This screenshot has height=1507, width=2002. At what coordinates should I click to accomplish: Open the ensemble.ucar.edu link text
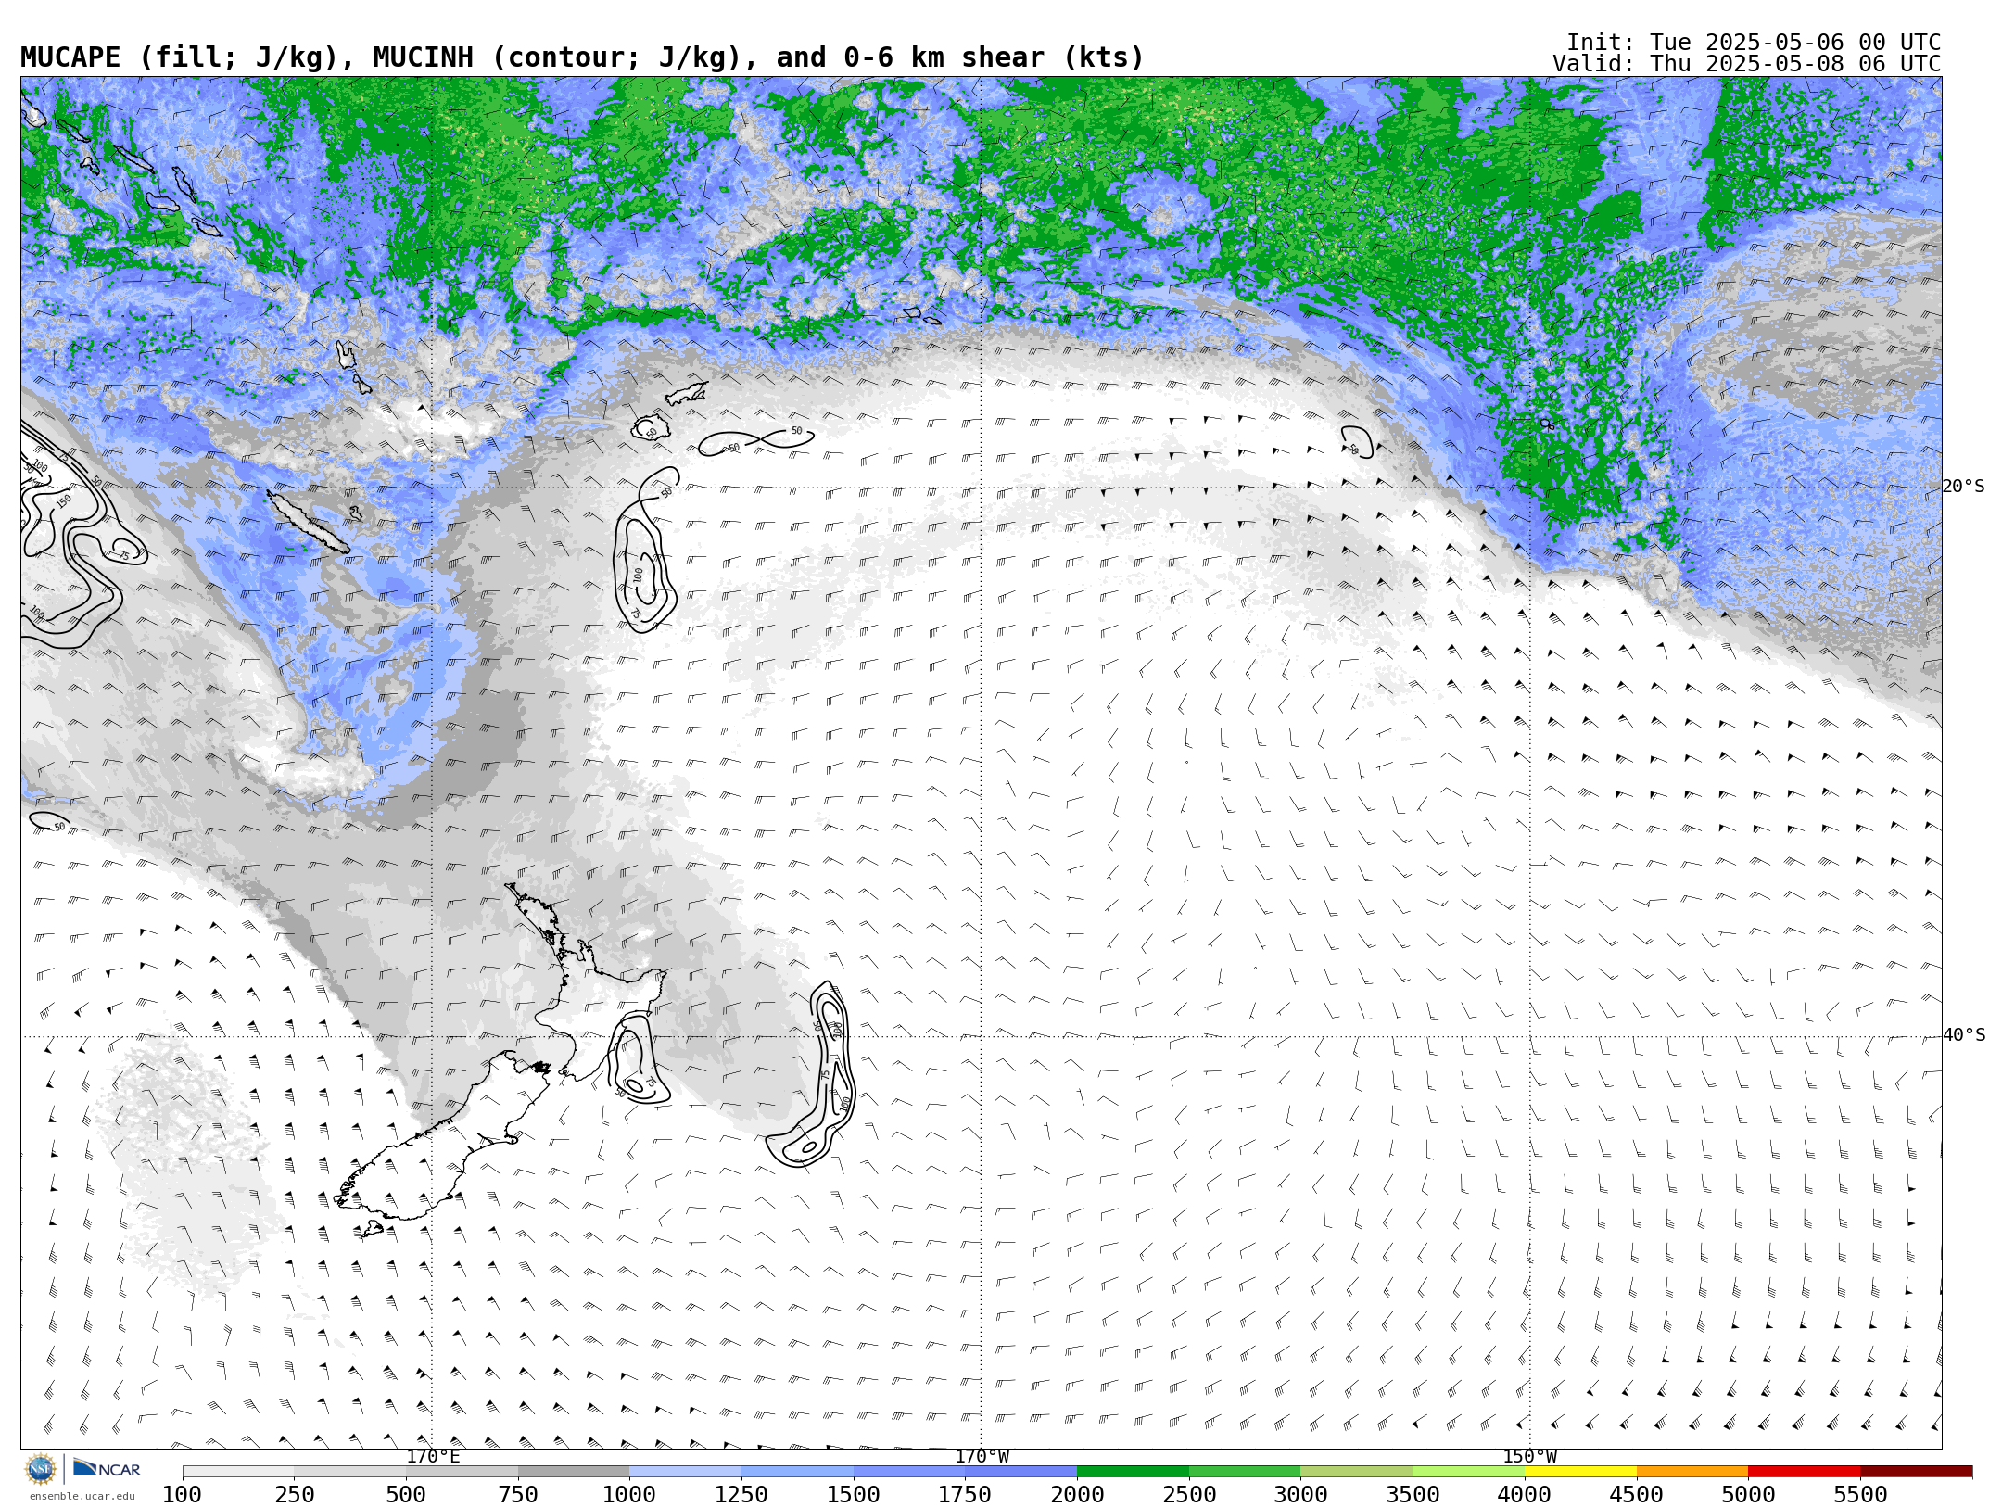click(x=82, y=1496)
